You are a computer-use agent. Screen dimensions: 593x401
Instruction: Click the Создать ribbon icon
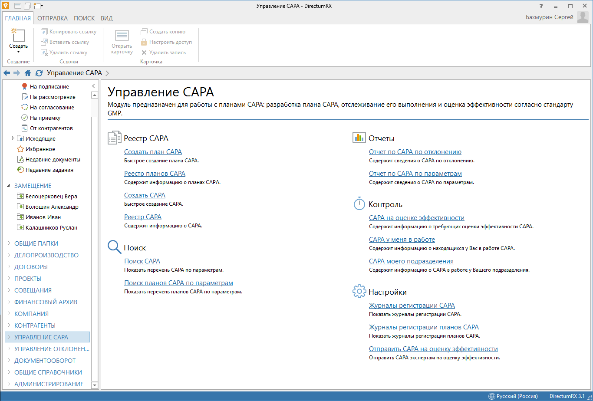pos(18,36)
